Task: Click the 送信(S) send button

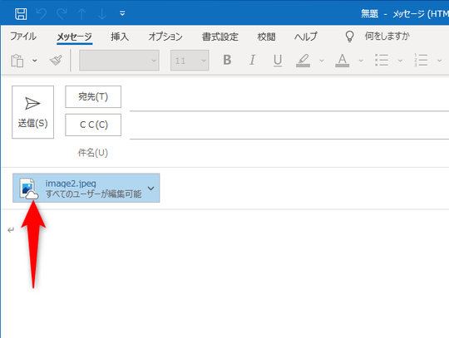Action: (x=33, y=112)
